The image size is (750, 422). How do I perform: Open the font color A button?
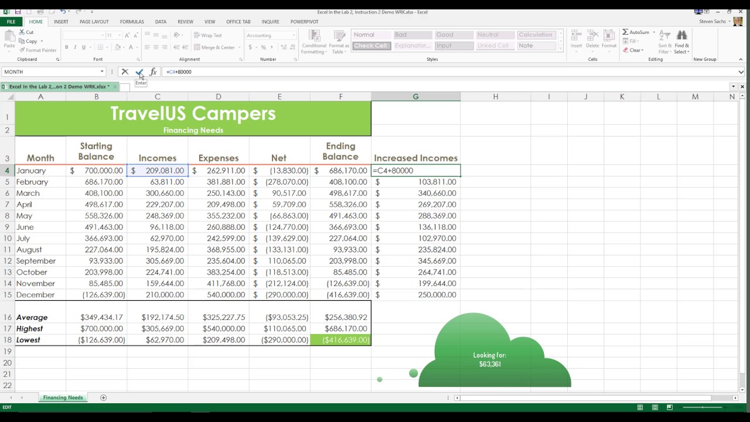tap(130, 47)
